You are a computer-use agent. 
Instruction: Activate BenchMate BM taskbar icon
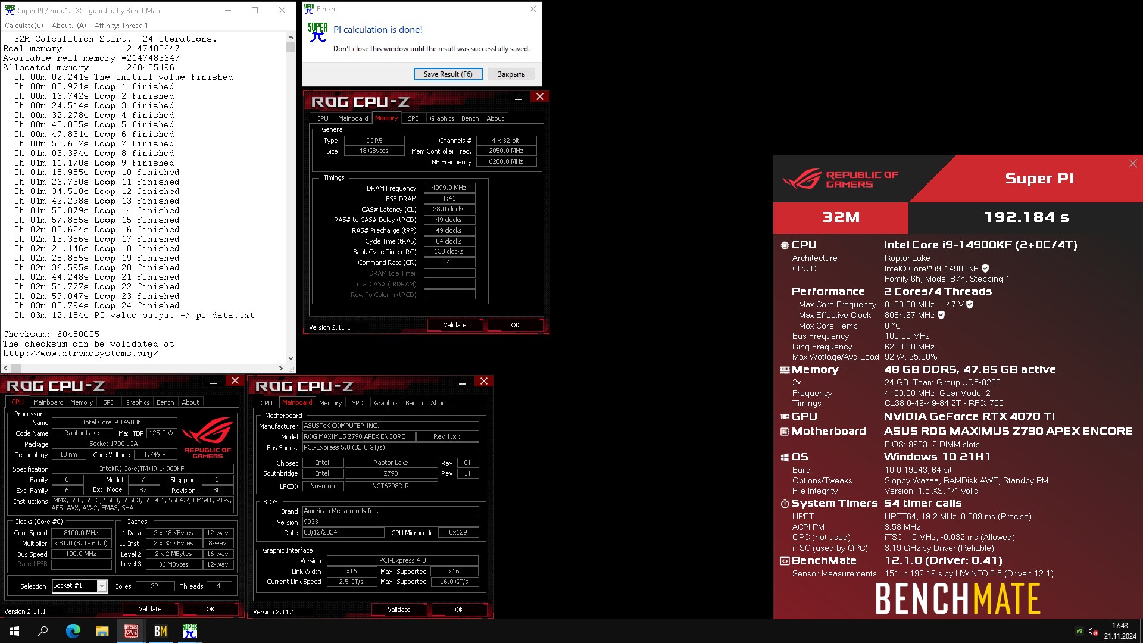(160, 631)
